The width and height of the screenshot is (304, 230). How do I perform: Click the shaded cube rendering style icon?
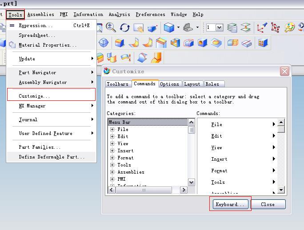pos(169,28)
